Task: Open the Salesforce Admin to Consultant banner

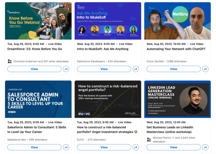Action: coord(38,99)
